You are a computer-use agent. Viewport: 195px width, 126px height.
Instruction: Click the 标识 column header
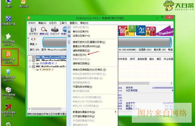coord(132,59)
